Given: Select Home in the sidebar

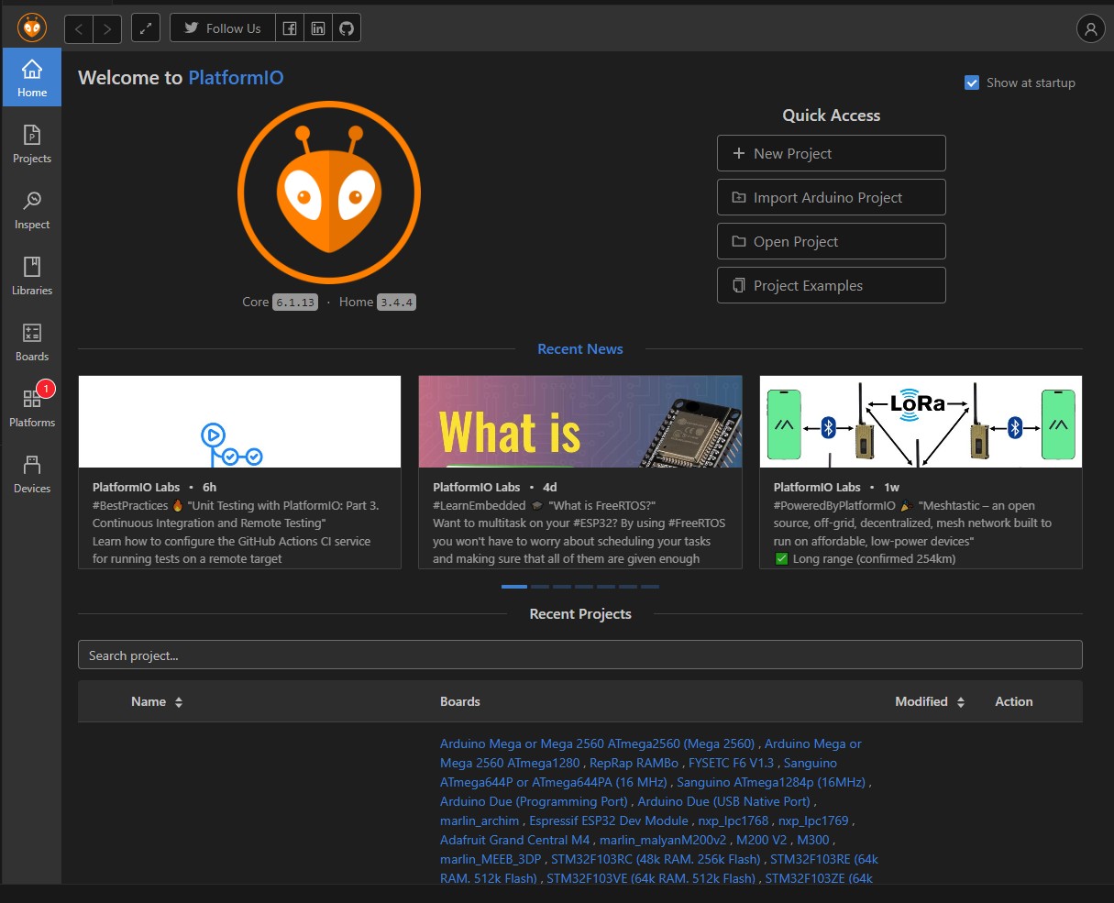Looking at the screenshot, I should 32,78.
